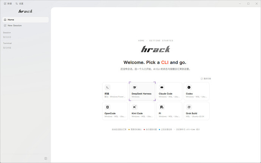The image size is (261, 163).
Task: Open the 终端 terminal card
Action: [x=115, y=91]
